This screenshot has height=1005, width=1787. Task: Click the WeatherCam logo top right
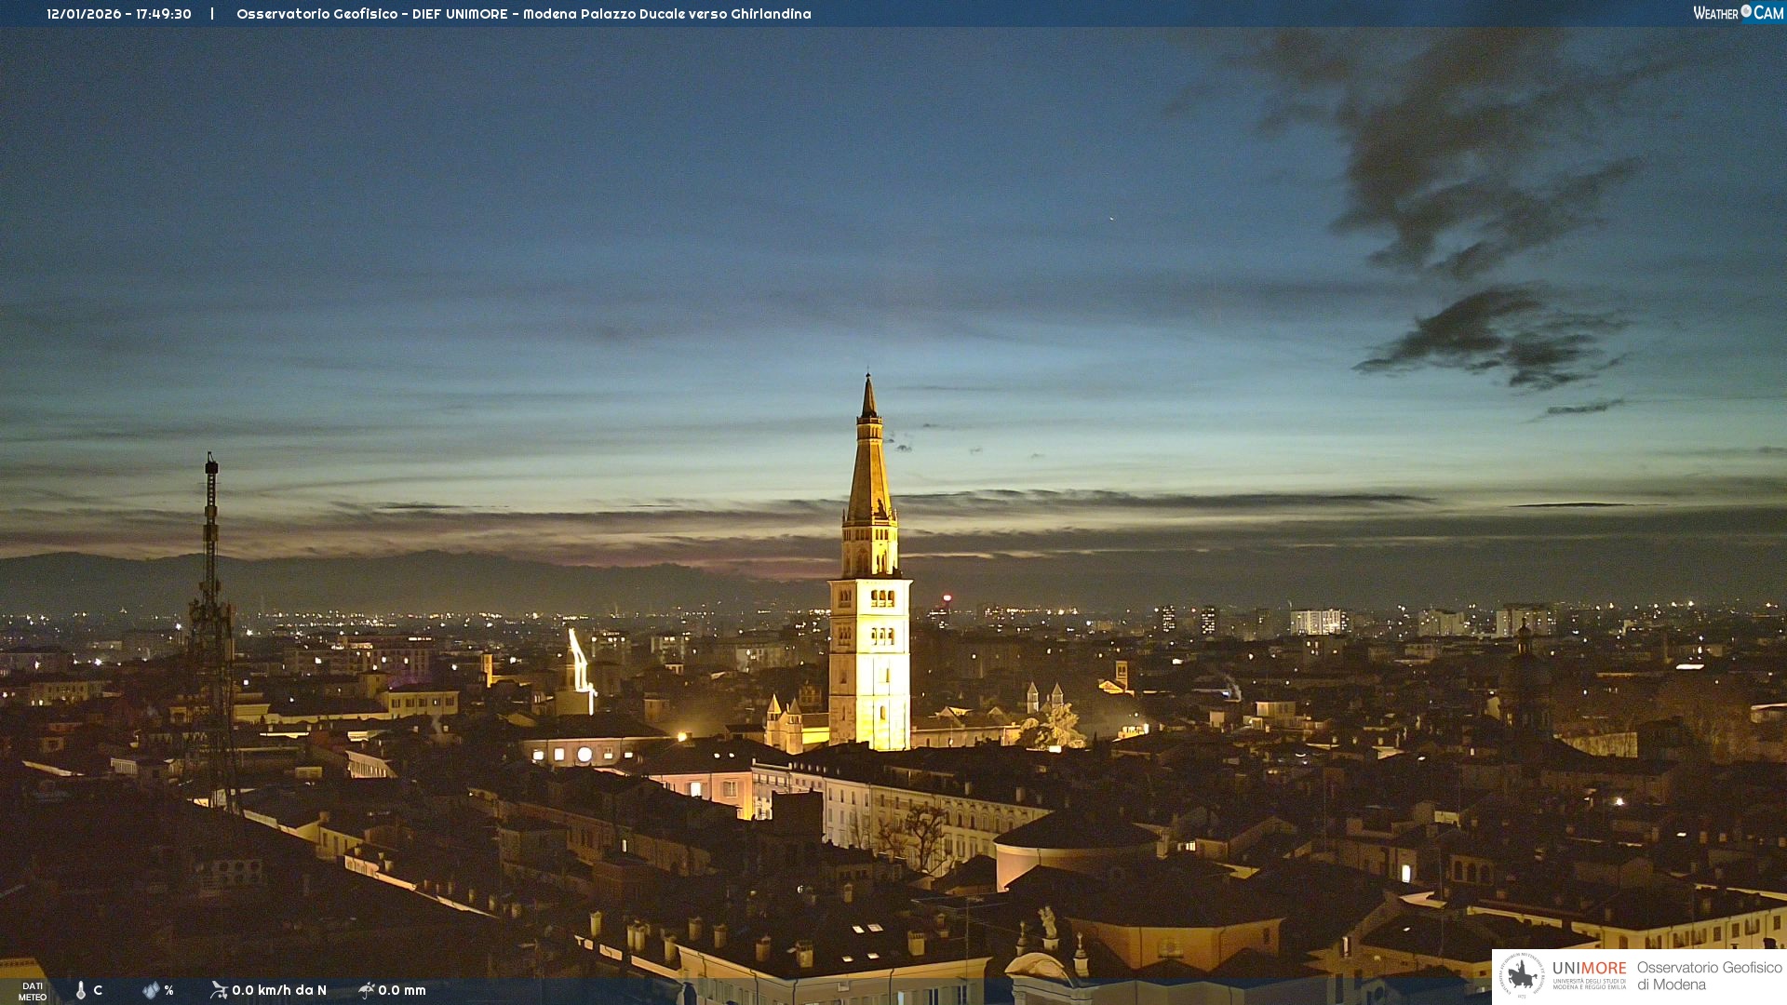tap(1738, 13)
